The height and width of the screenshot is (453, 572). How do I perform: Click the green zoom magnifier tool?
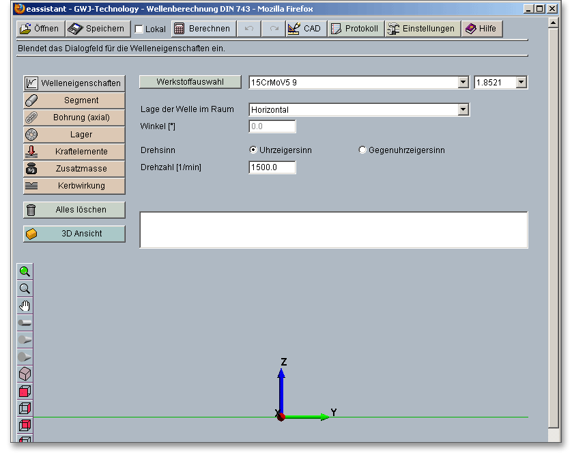(x=25, y=271)
